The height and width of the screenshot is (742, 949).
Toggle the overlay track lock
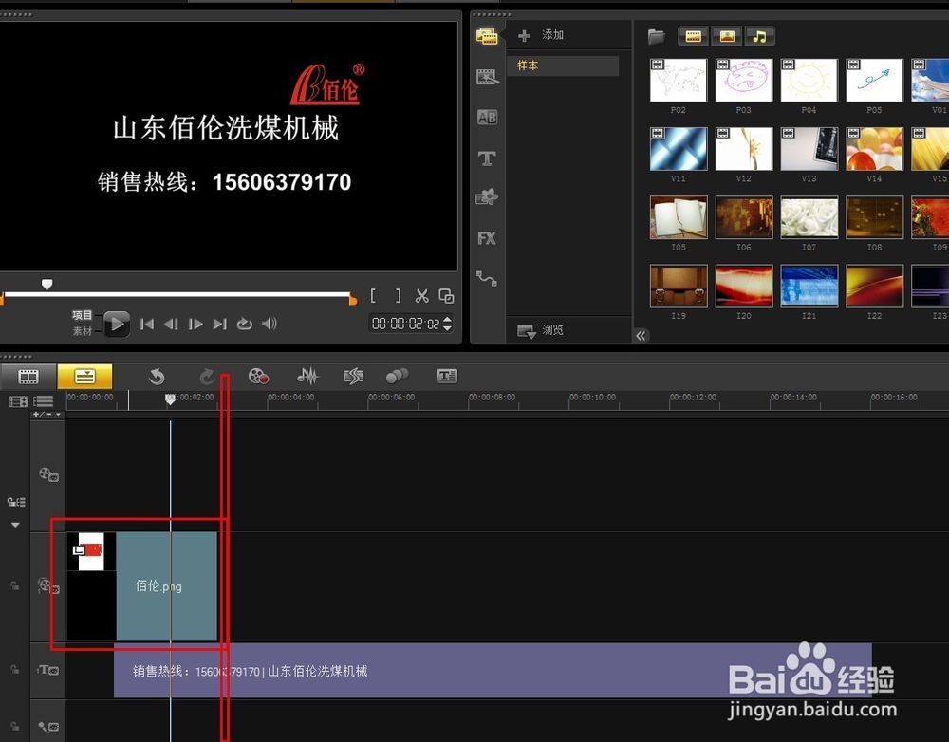[14, 585]
